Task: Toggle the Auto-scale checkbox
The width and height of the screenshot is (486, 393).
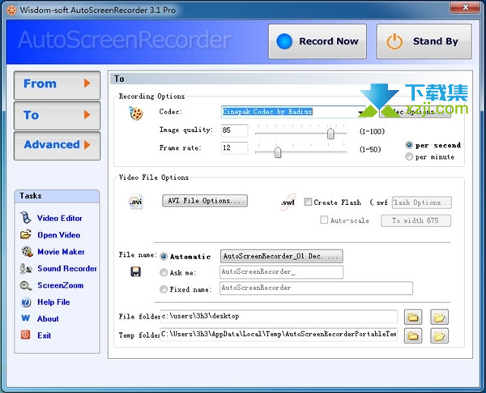Action: click(324, 220)
